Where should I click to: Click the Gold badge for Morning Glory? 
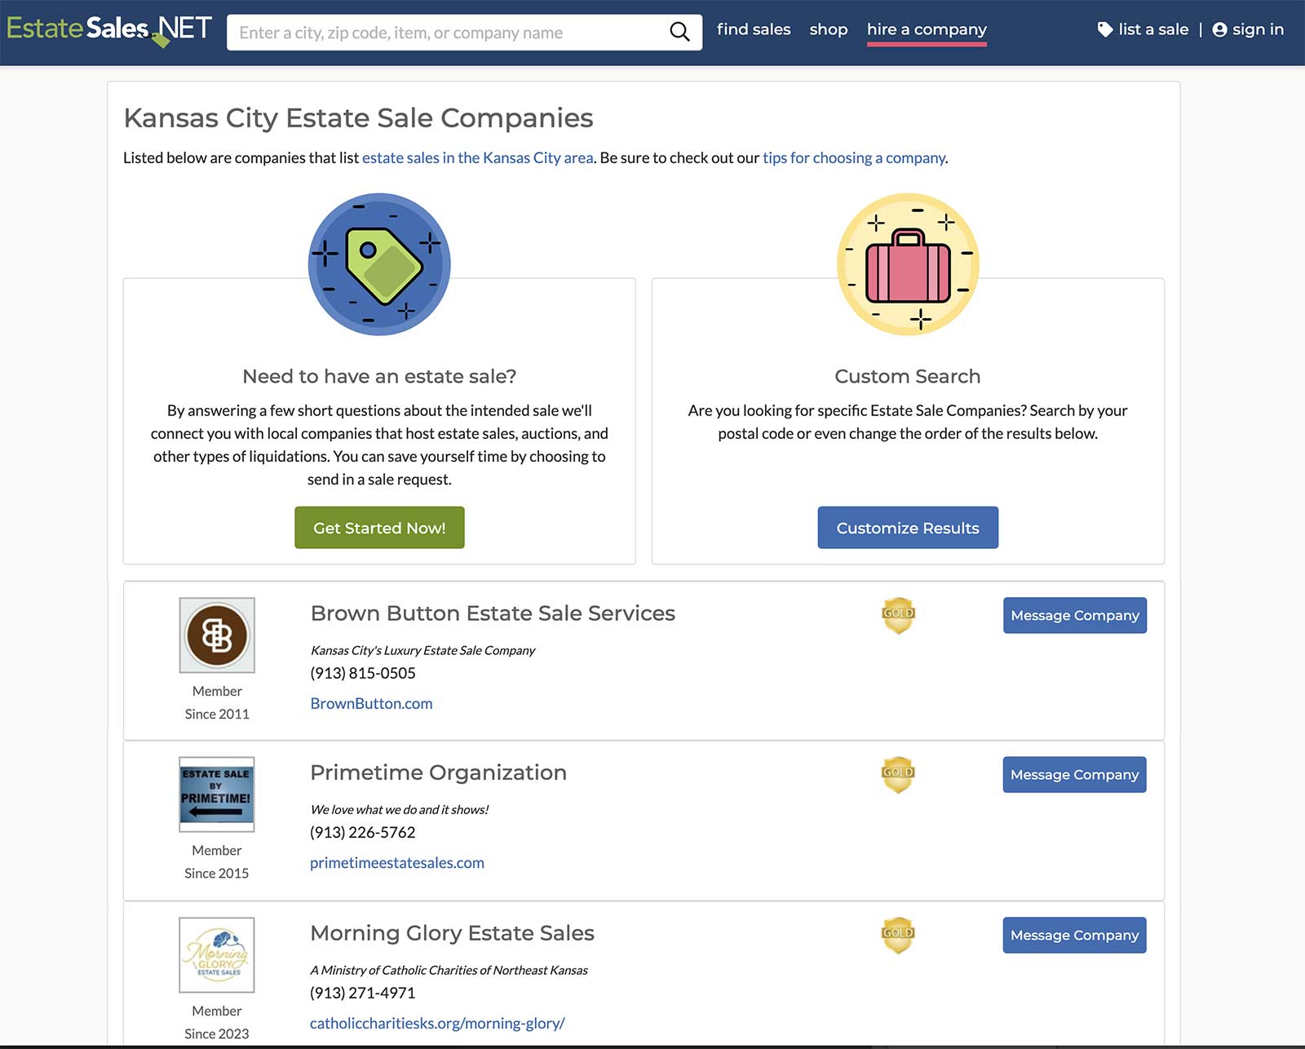(x=897, y=936)
